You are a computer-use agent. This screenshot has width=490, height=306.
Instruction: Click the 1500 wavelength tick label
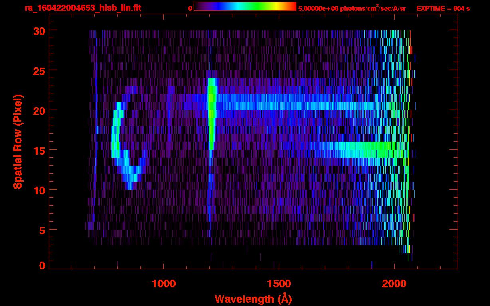(279, 284)
